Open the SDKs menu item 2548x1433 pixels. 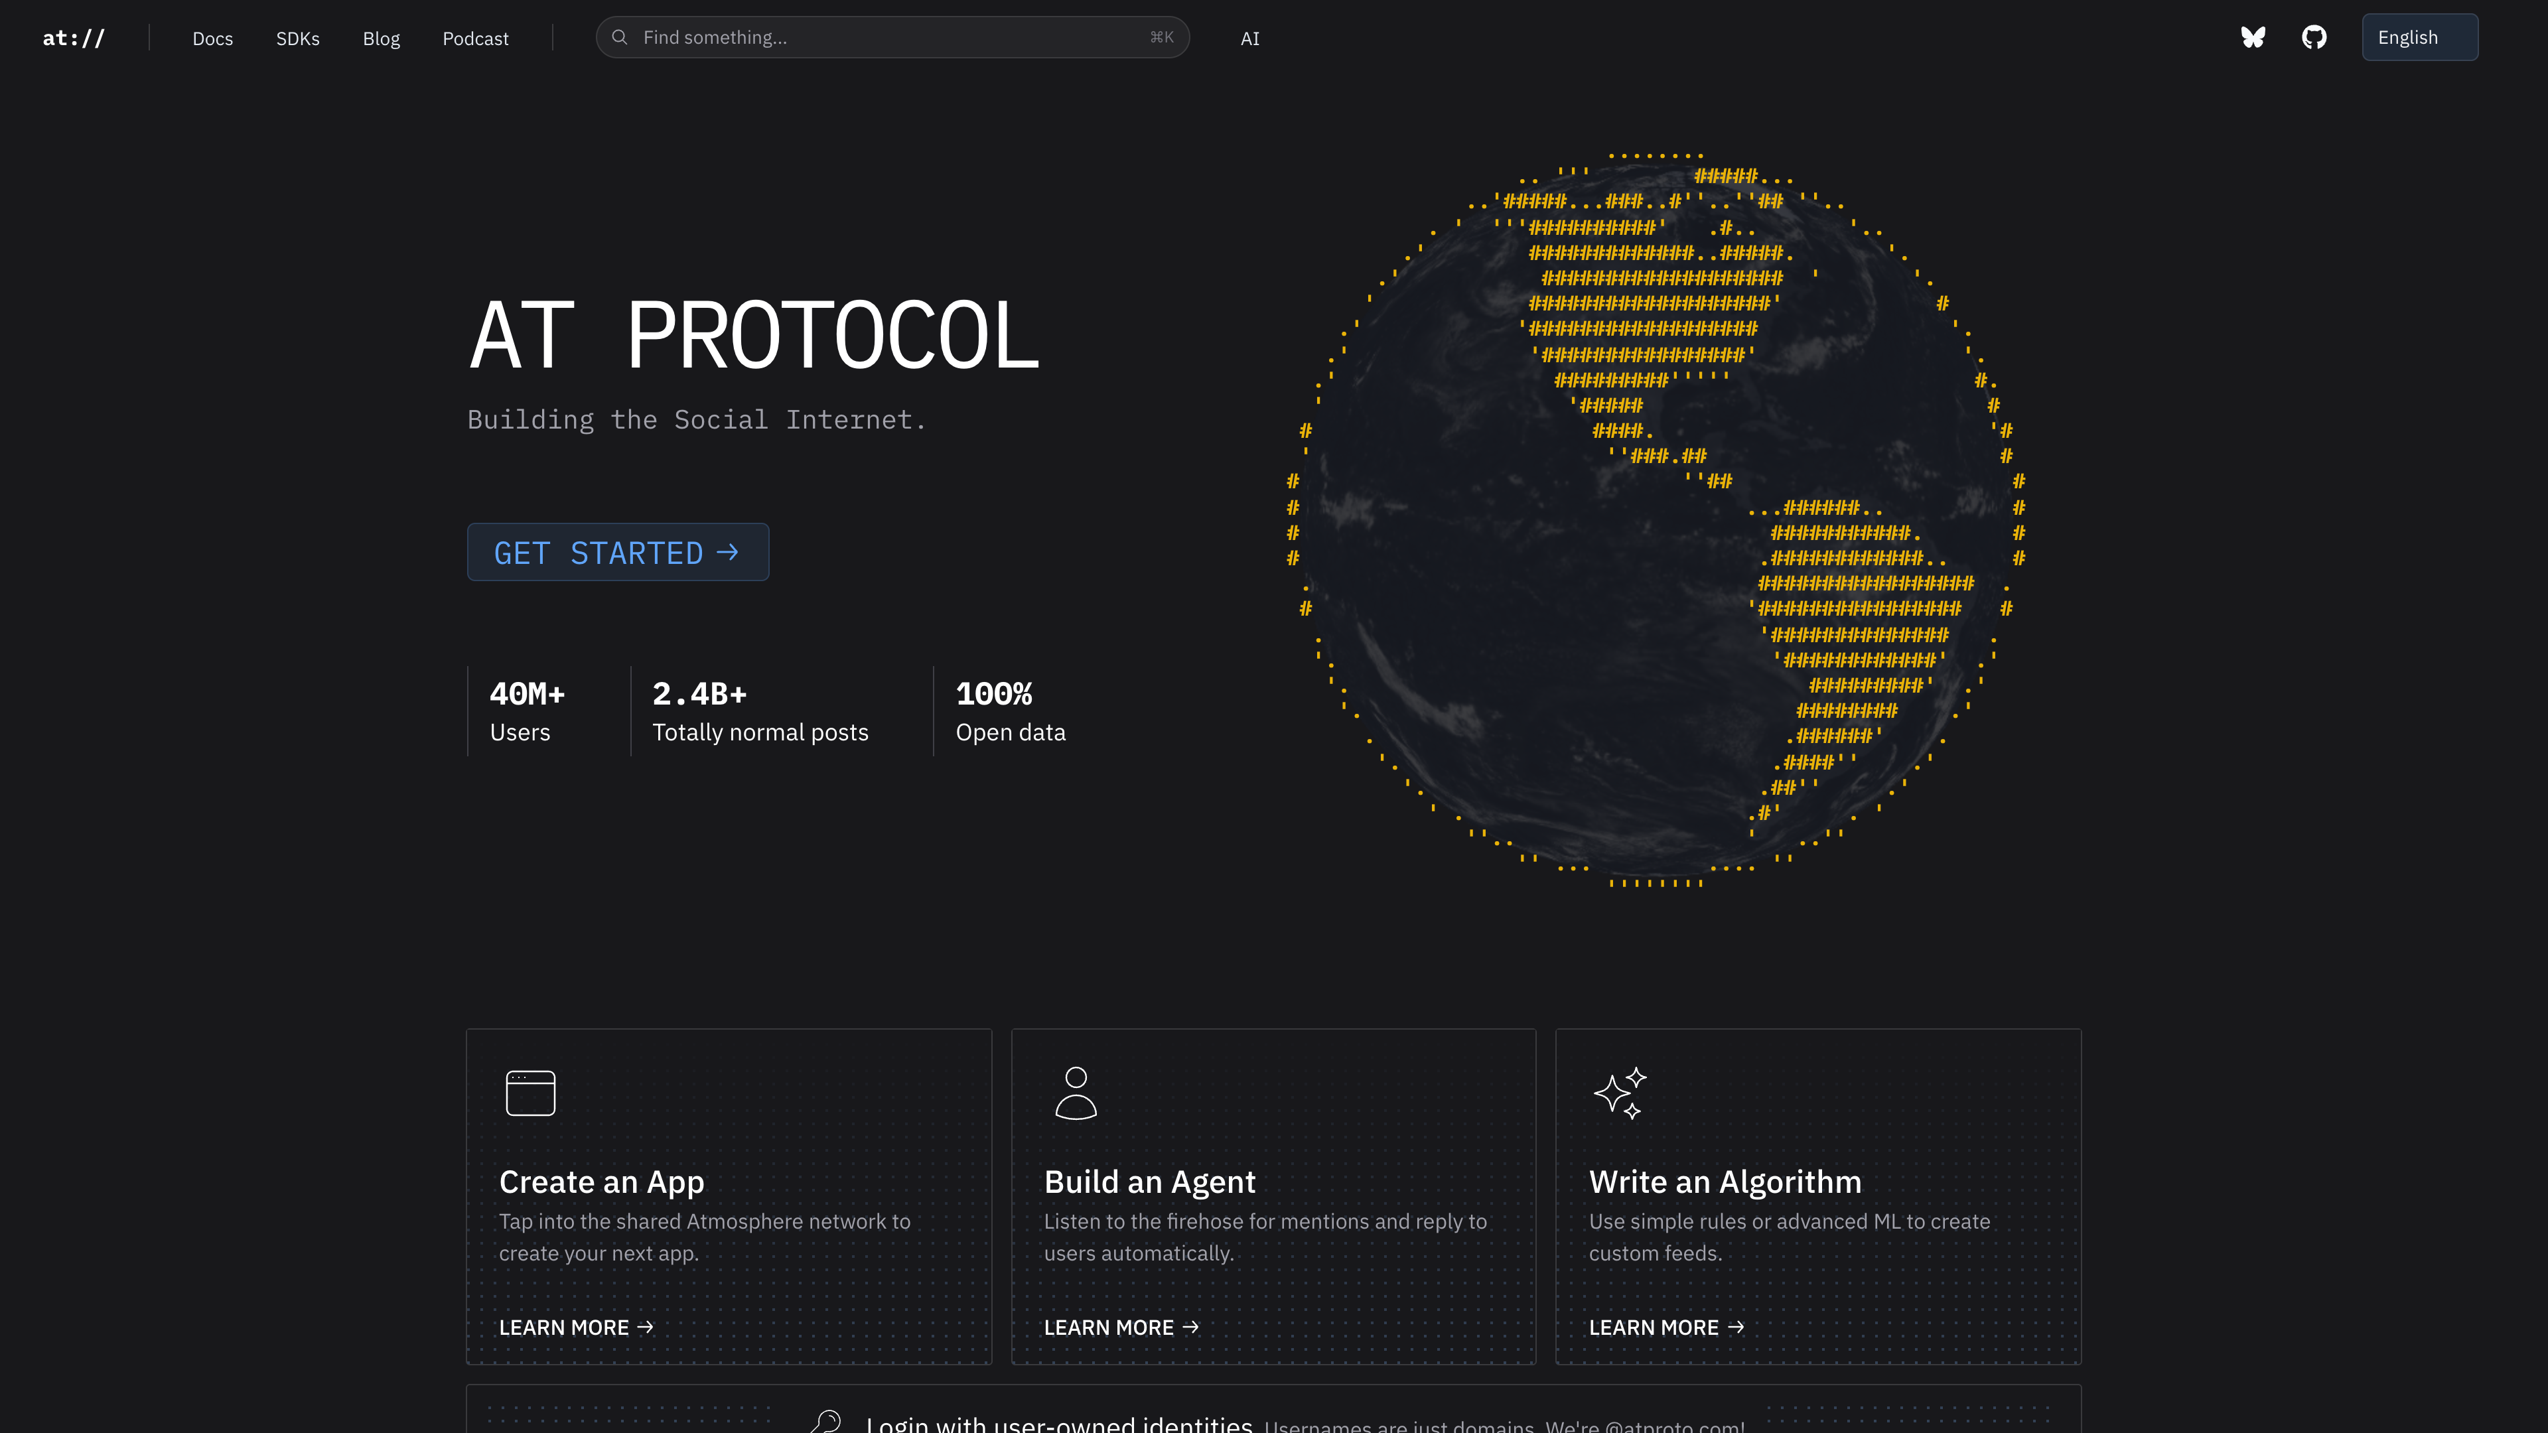[x=298, y=38]
